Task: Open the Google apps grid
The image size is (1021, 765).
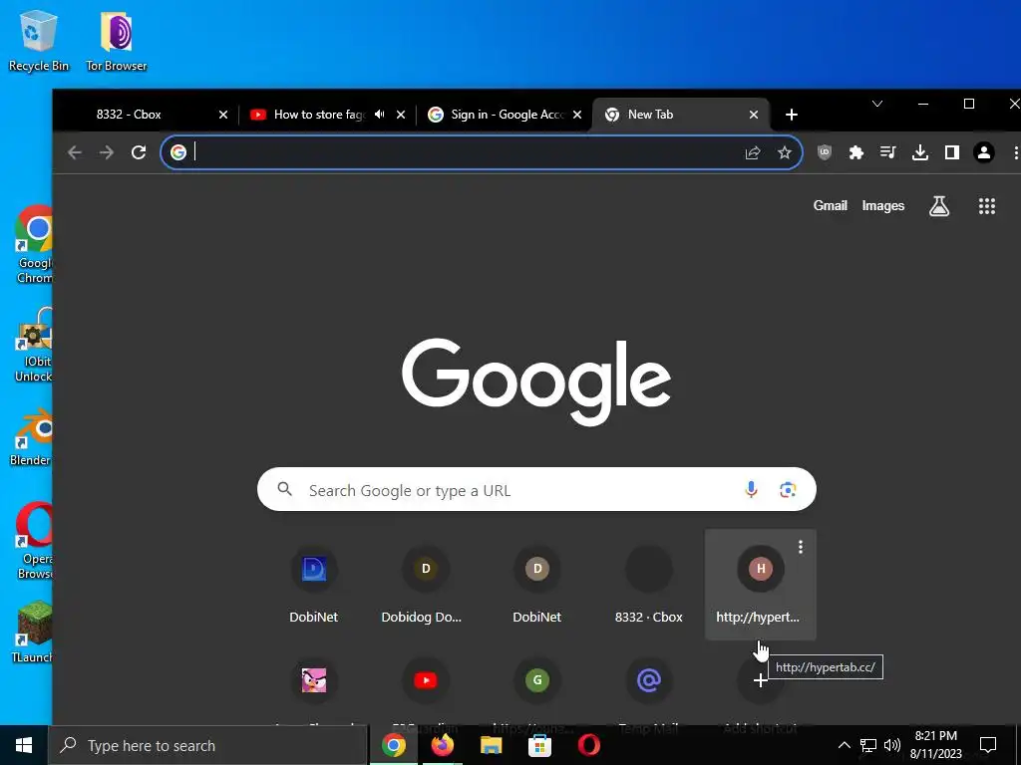Action: coord(987,206)
